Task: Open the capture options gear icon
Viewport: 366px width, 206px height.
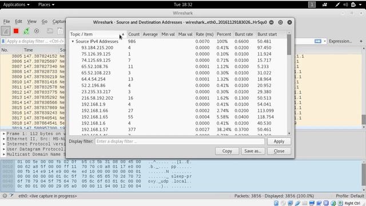Action: click(37, 31)
